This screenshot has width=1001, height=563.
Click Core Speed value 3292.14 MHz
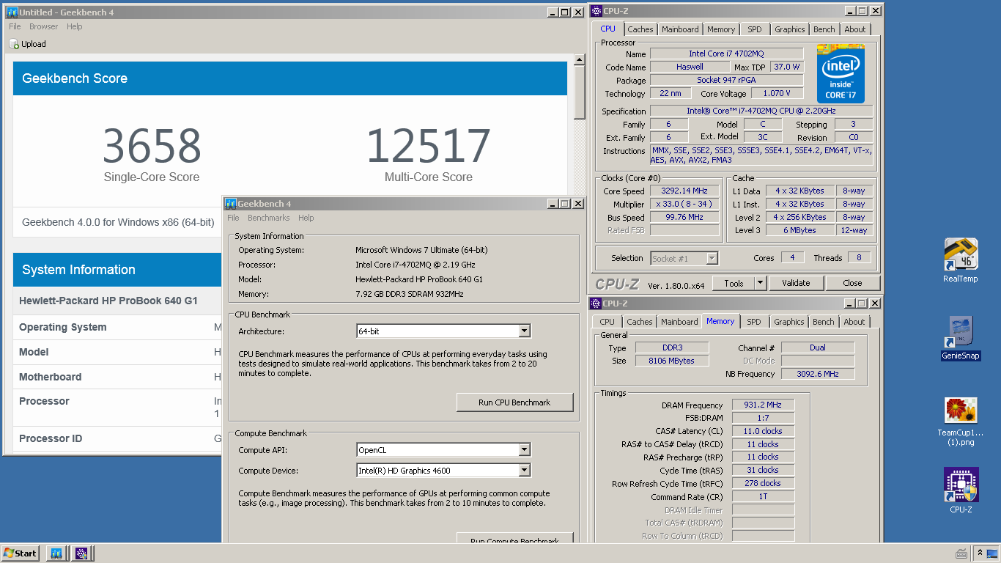click(x=685, y=191)
